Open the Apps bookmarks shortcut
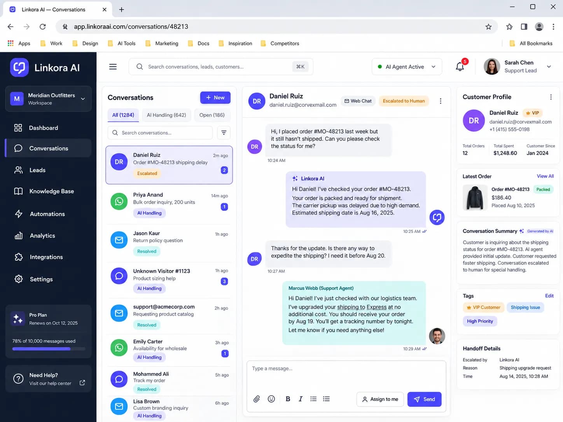This screenshot has width=563, height=422. tap(19, 43)
